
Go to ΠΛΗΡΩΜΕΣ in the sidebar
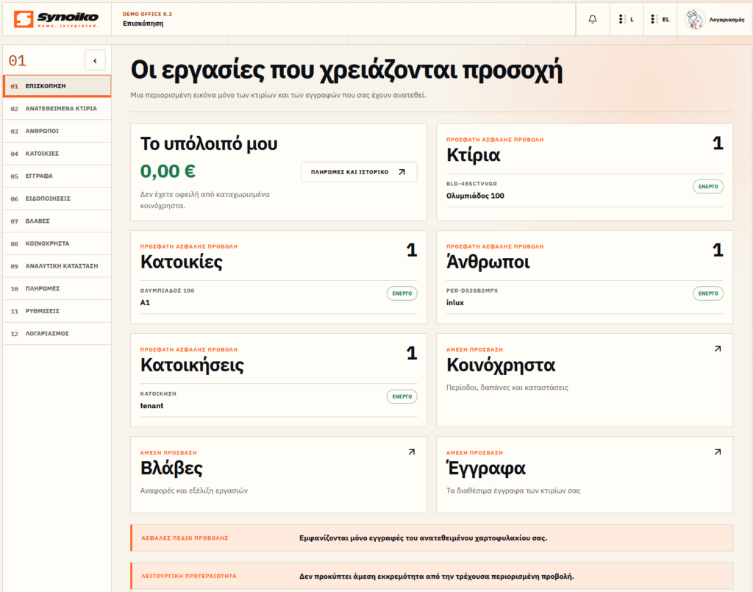pos(57,288)
